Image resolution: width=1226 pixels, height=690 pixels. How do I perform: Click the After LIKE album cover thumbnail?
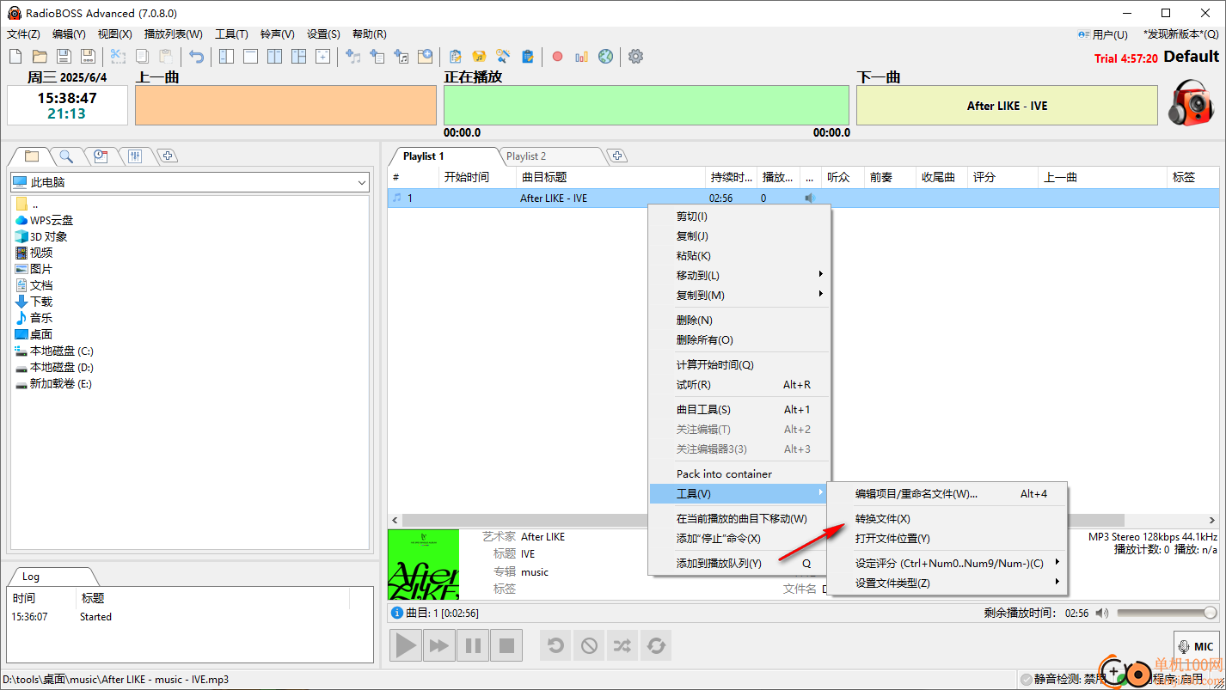tap(423, 564)
